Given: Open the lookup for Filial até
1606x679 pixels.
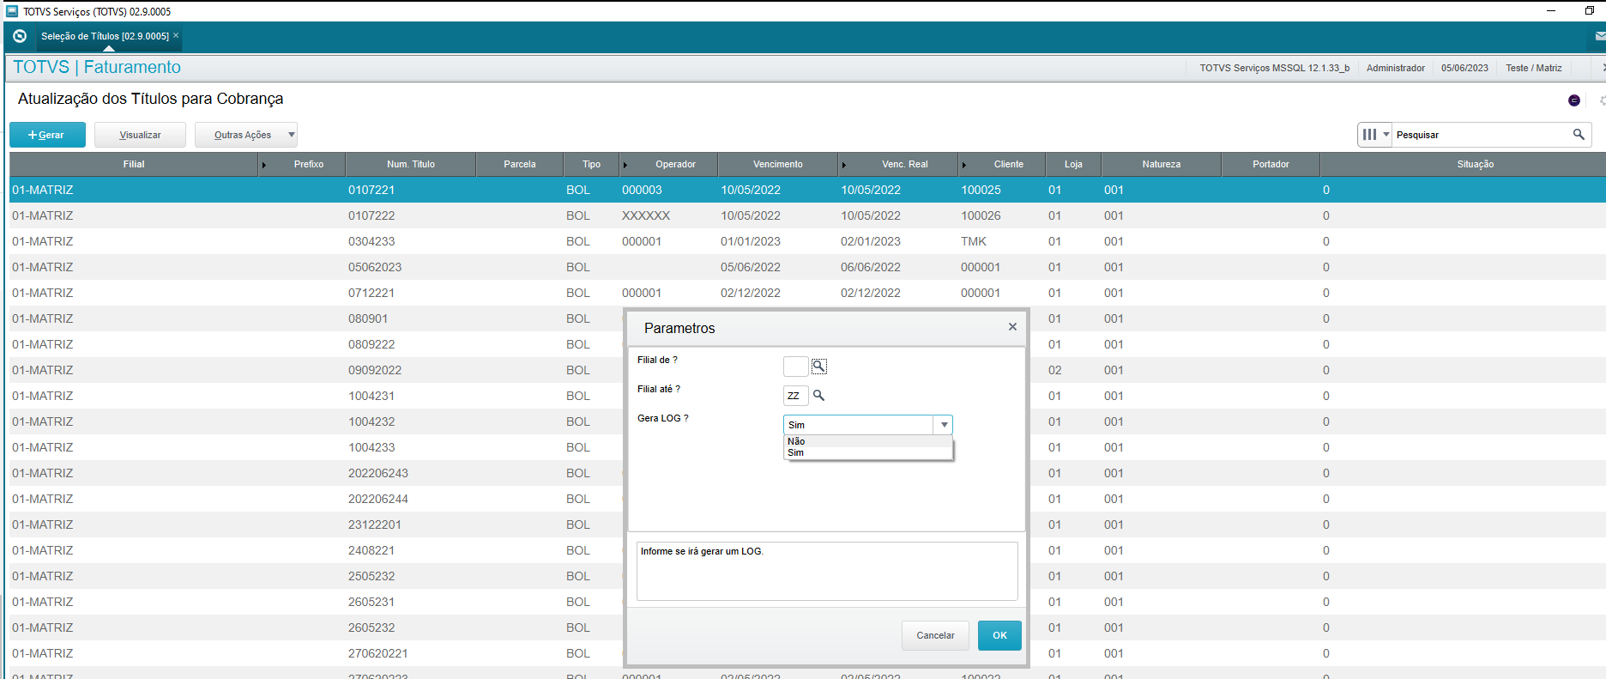Looking at the screenshot, I should pyautogui.click(x=819, y=396).
